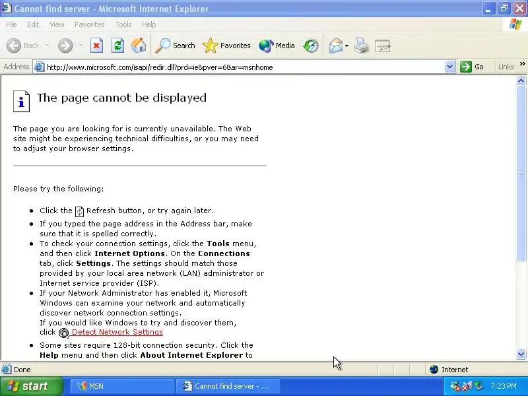Click first system tray network icon
Viewport: 528px width, 396px height.
455,386
